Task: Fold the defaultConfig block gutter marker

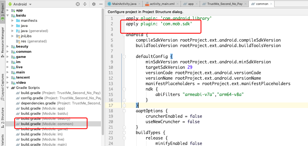Action: coord(124,57)
